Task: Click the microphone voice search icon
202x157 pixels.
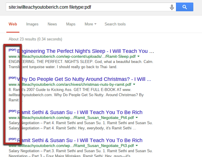Action: tap(172, 7)
